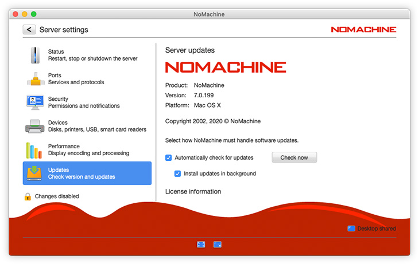The image size is (419, 264).
Task: Select the Security monitor icon
Action: [35, 103]
